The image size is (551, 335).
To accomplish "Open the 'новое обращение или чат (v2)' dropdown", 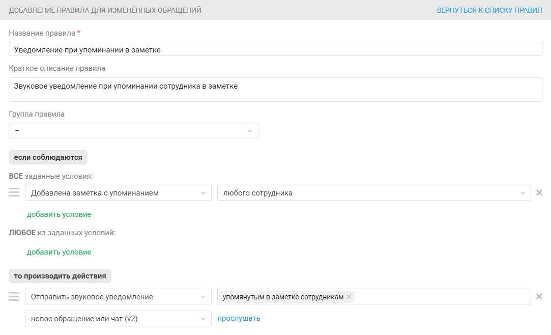I will click(x=118, y=319).
